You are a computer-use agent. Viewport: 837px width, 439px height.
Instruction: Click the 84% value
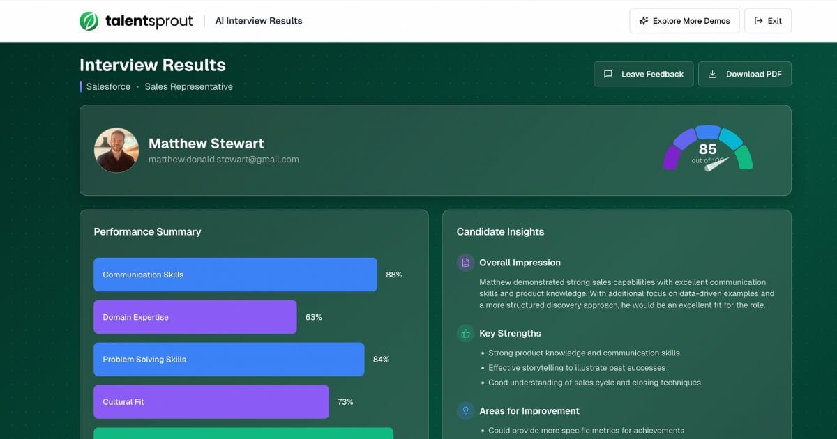382,360
